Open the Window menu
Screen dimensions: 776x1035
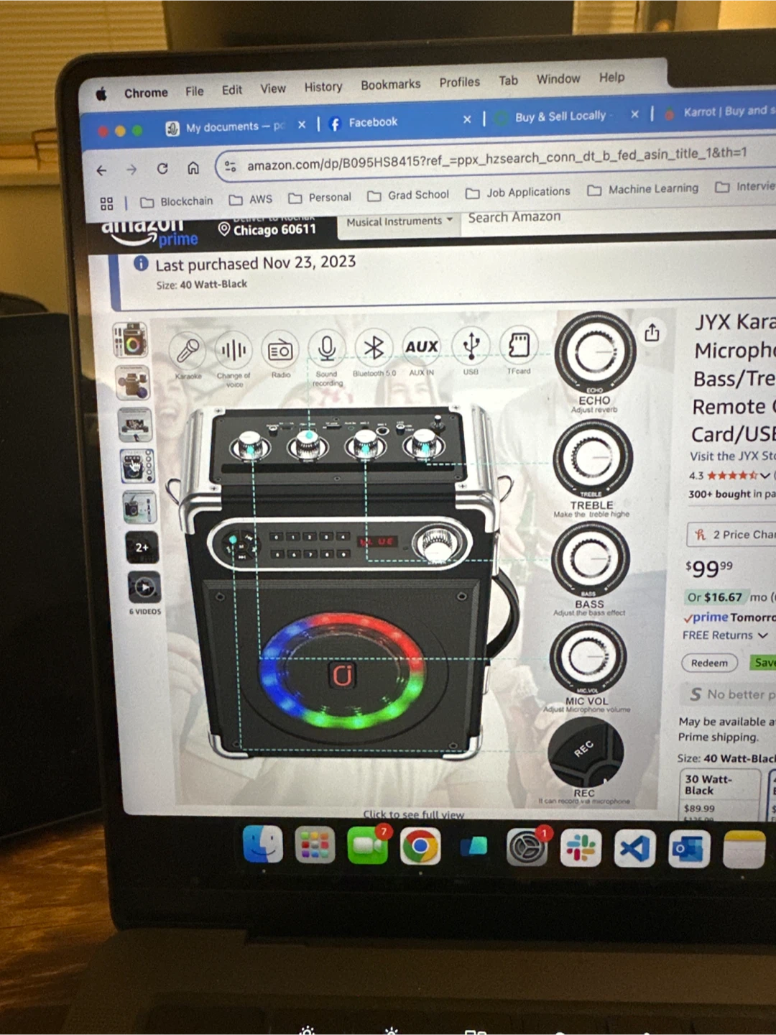pyautogui.click(x=558, y=79)
